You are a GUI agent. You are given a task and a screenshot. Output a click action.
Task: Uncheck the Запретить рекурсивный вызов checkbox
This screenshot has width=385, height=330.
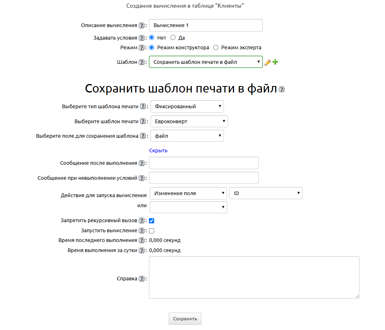click(152, 221)
